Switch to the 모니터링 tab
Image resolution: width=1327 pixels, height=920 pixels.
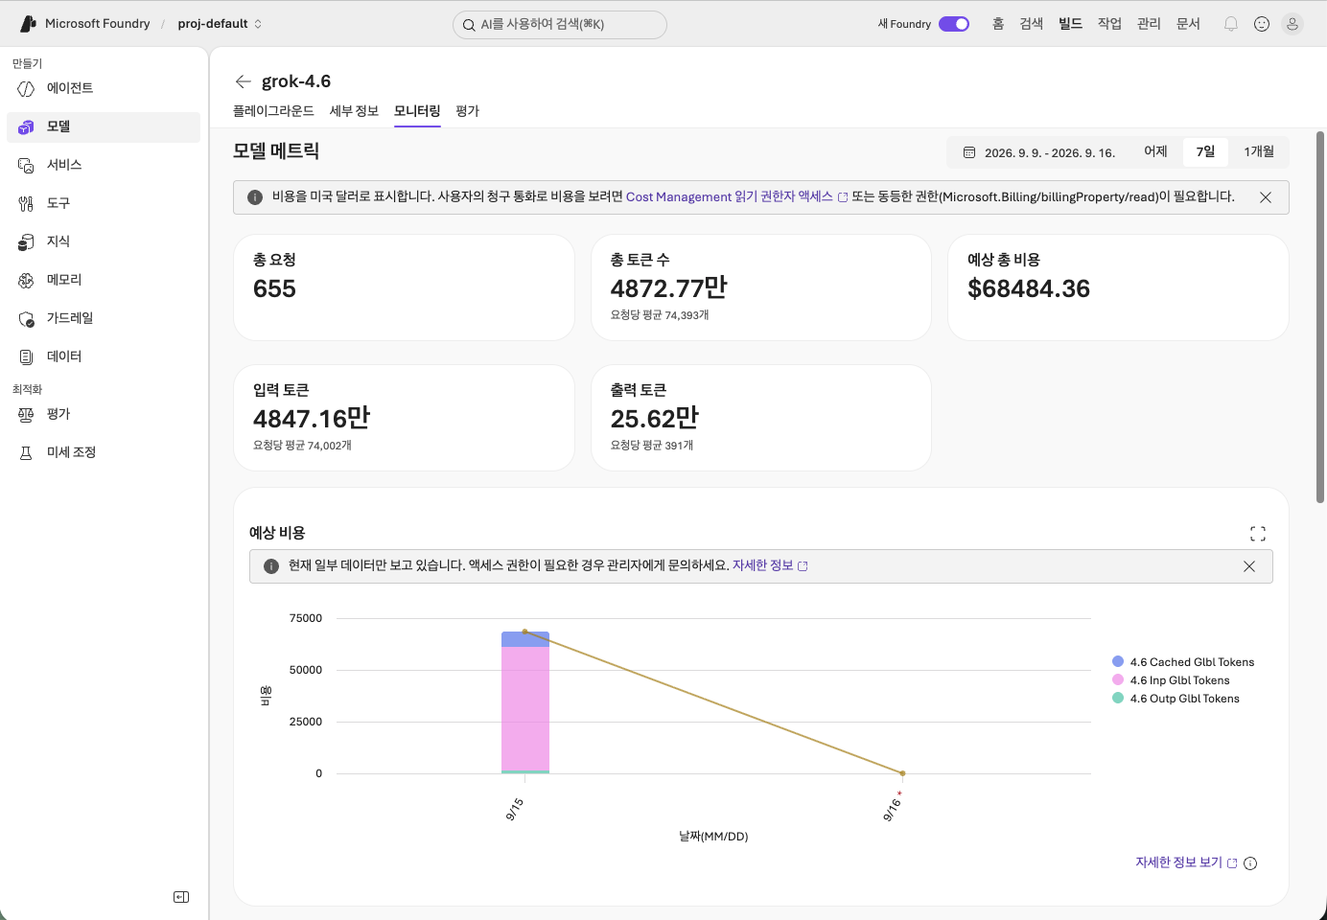pyautogui.click(x=417, y=111)
